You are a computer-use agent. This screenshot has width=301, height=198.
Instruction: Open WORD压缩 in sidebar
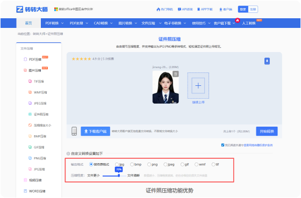click(x=37, y=191)
